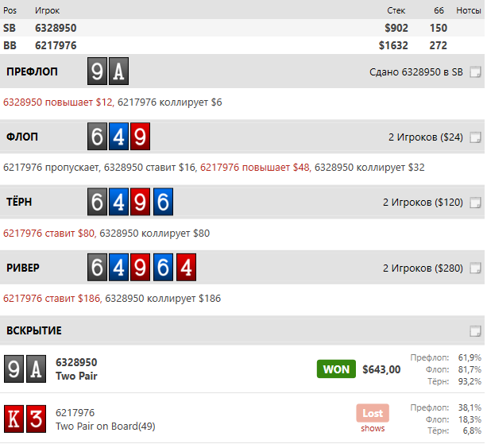Select the BB player row 6217976
Image resolution: width=487 pixels, height=444 pixels.
(242, 45)
